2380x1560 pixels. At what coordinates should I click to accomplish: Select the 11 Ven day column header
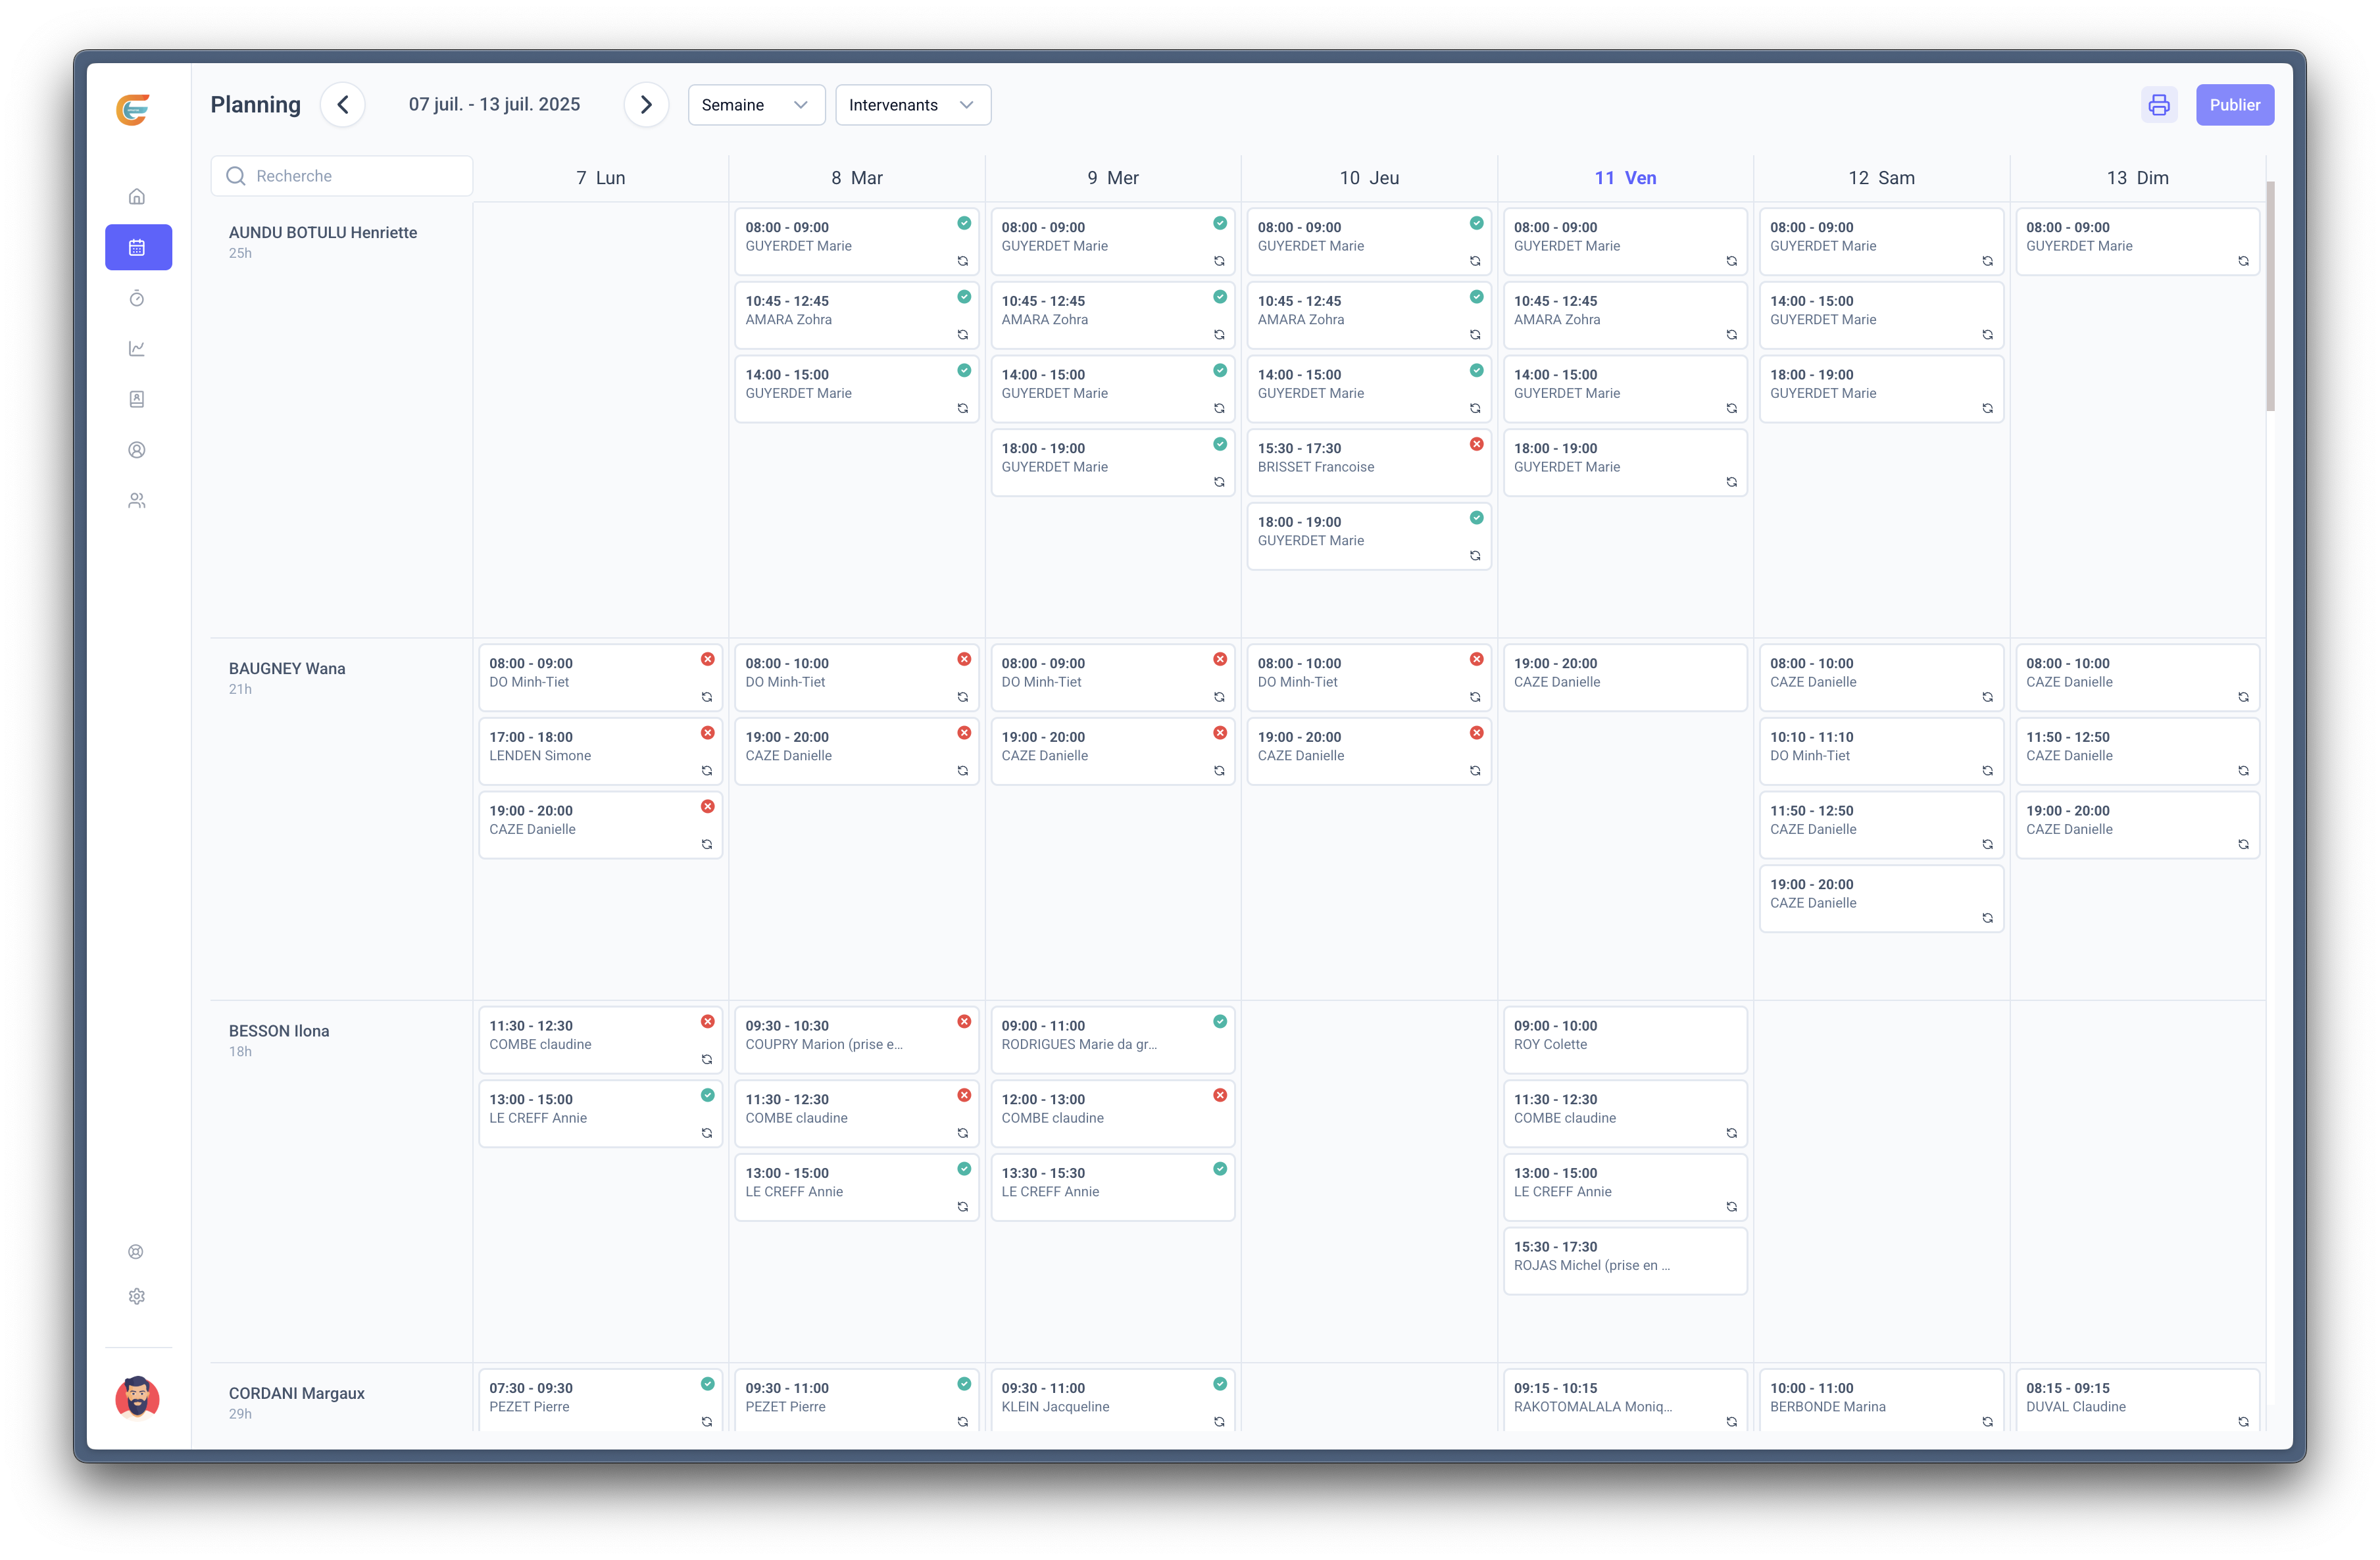point(1625,178)
